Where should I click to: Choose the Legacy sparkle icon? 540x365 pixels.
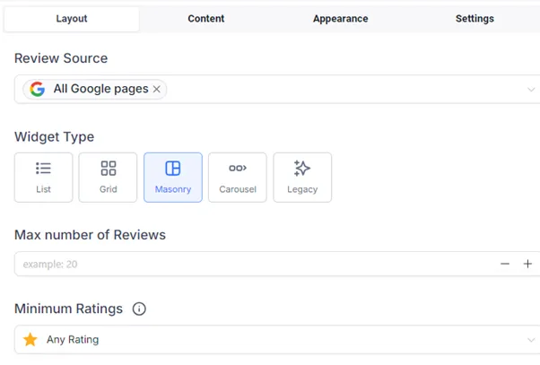302,168
